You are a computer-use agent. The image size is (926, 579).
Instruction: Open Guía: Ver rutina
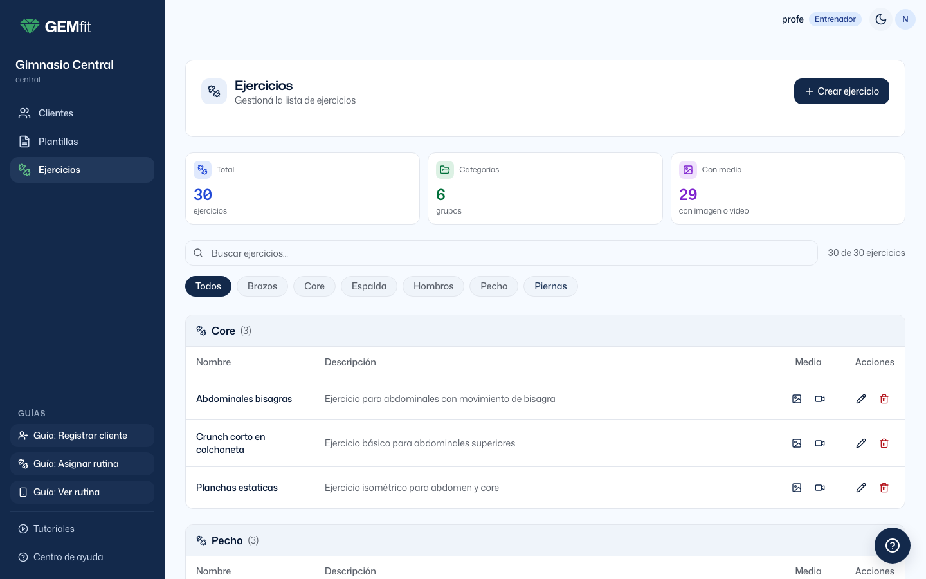[x=82, y=492]
